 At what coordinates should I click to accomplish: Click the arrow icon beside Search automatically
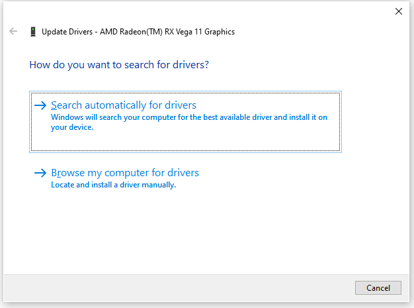coord(40,105)
